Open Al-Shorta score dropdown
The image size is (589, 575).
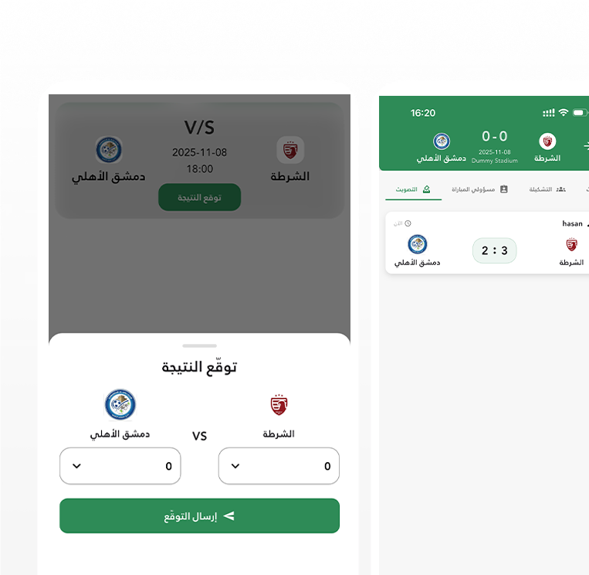pos(279,466)
